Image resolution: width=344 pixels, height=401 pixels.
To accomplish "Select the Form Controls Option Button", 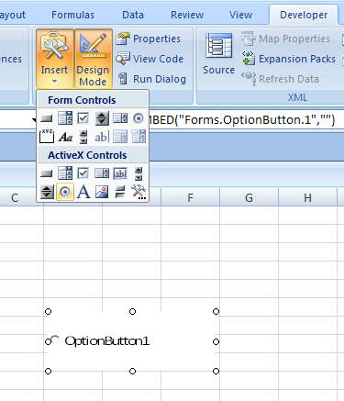I will click(139, 118).
